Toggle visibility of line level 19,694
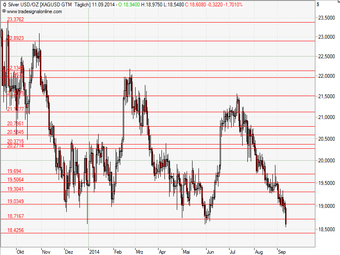The height and width of the screenshot is (255, 340). coord(13,171)
